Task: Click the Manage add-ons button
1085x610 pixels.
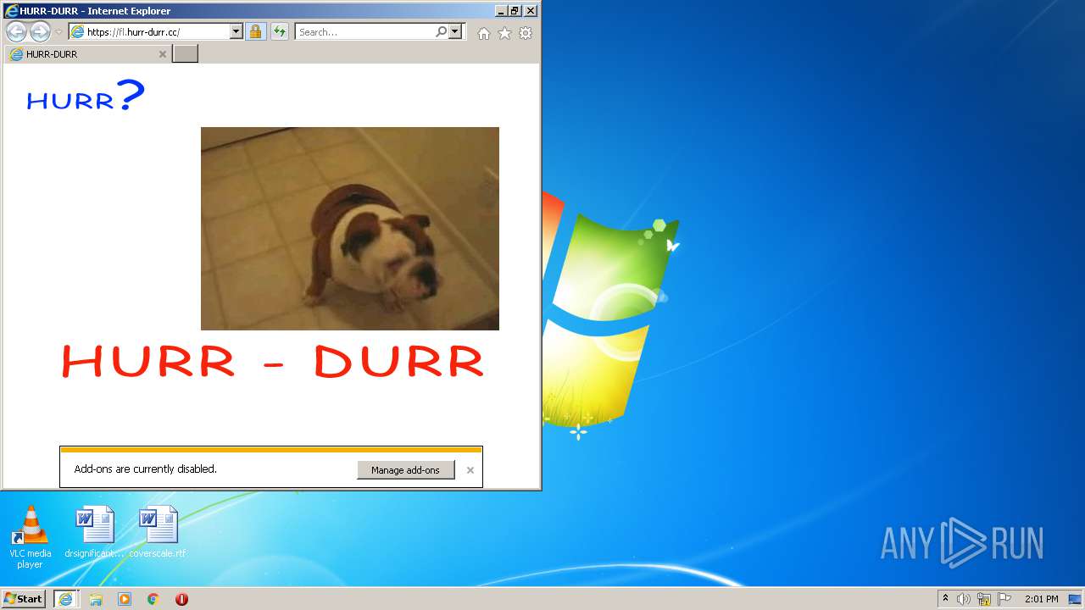Action: click(406, 470)
